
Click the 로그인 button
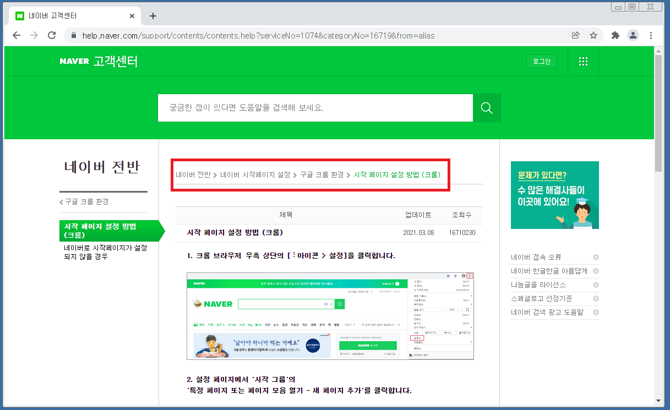pos(541,62)
